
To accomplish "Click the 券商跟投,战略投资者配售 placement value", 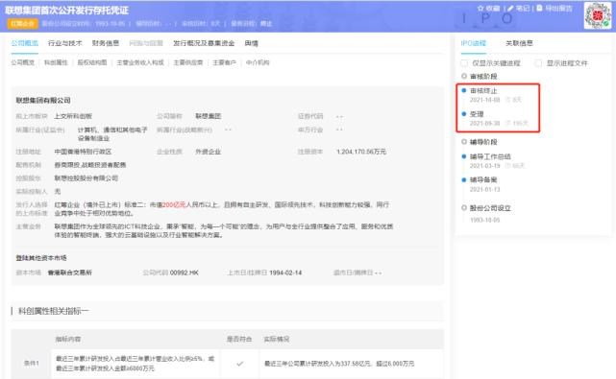I will pos(90,165).
